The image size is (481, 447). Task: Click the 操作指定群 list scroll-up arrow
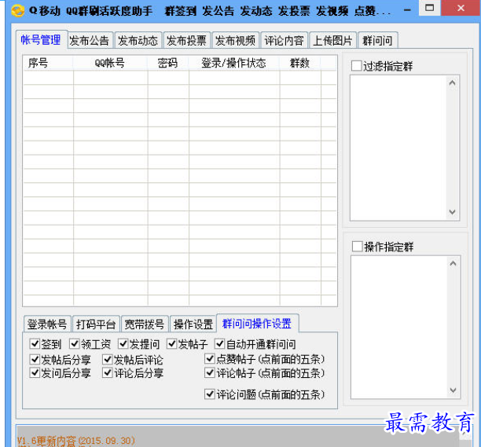(453, 263)
